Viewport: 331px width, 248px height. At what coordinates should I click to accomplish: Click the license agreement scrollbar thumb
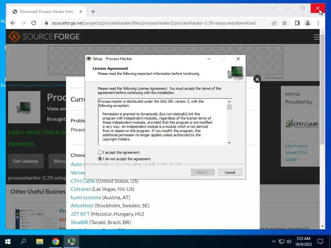(x=229, y=107)
